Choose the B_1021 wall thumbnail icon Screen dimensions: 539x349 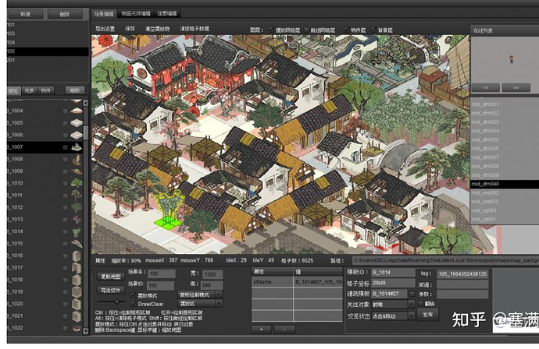click(77, 316)
